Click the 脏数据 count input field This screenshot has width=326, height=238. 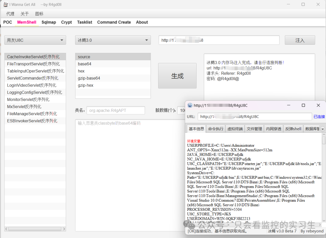(181, 110)
